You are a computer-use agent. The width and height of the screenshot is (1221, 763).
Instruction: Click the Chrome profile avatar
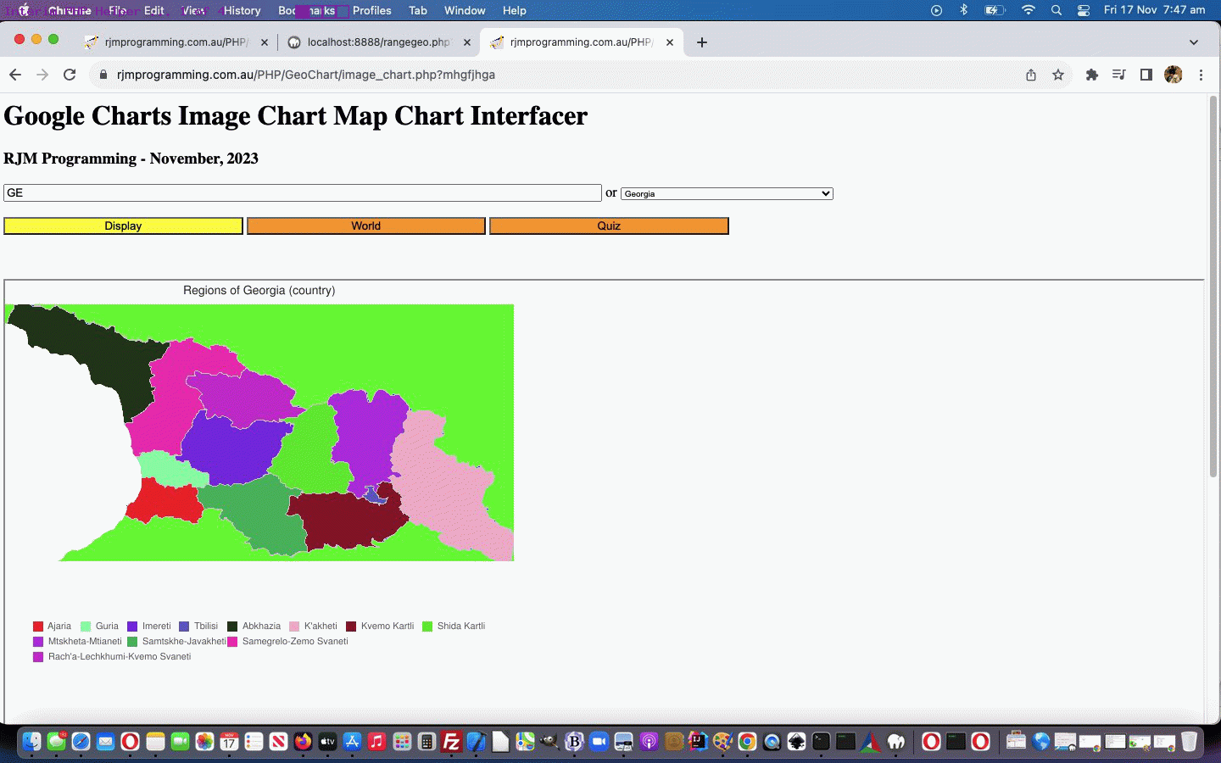tap(1174, 75)
